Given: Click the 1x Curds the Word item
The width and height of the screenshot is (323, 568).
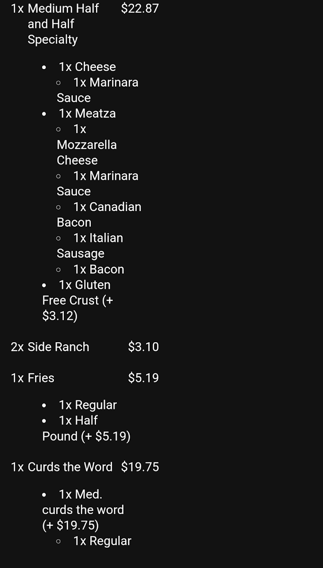Looking at the screenshot, I should pos(61,467).
